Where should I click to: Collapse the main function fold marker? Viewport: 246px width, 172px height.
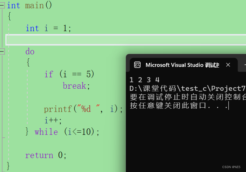tap(2, 5)
